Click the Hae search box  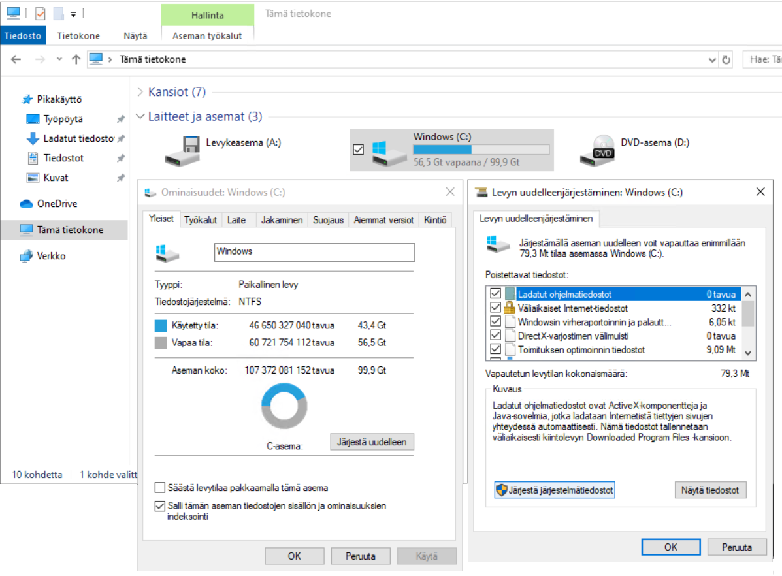(762, 59)
